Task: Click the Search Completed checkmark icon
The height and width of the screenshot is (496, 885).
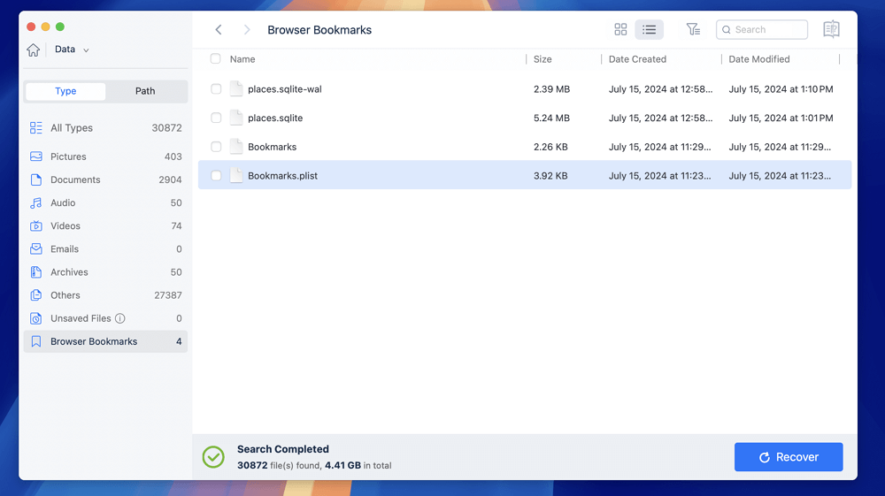Action: 213,457
